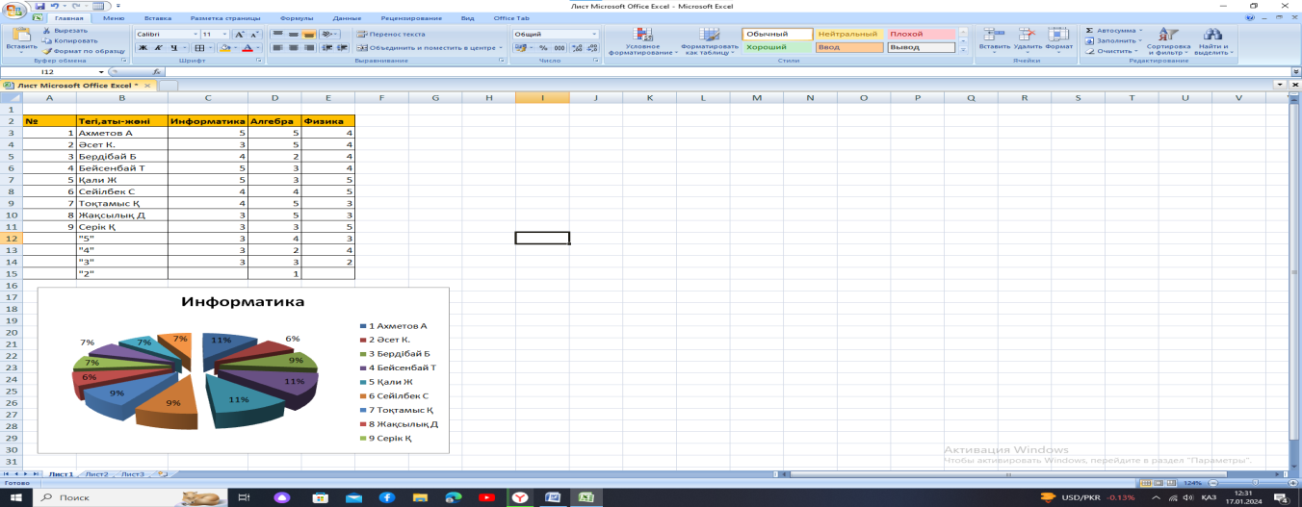Increase font size with larger A icon
1302x507 pixels.
(239, 34)
